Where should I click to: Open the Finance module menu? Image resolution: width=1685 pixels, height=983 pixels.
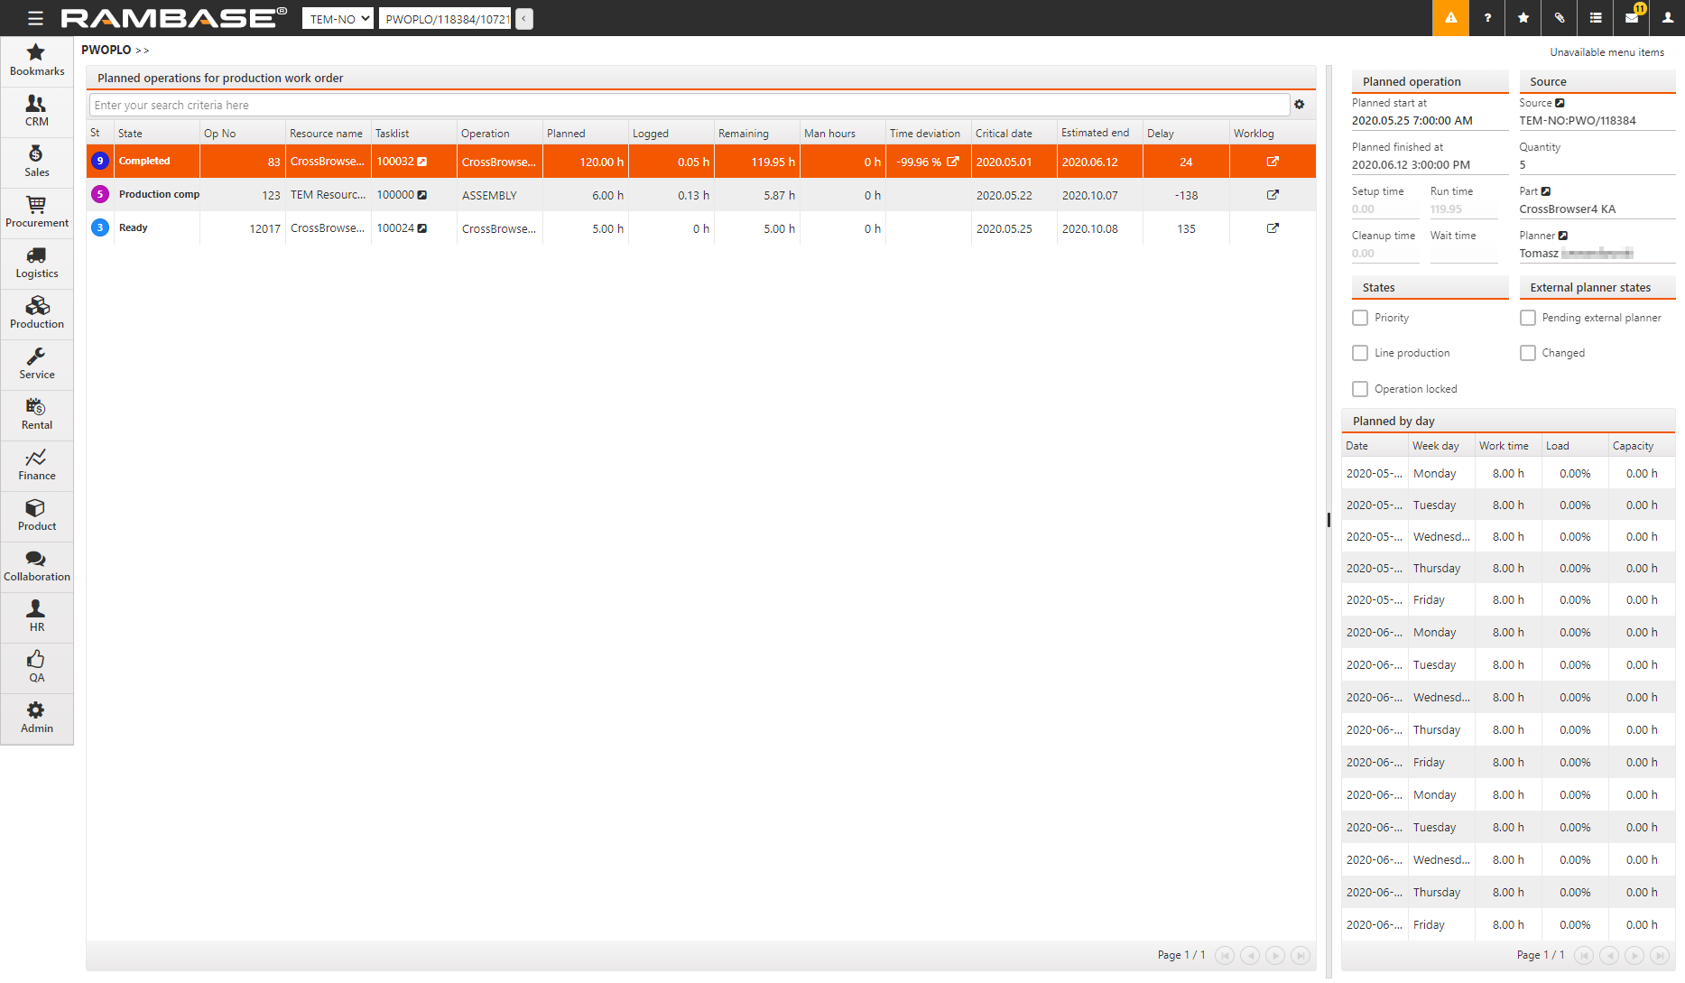(x=37, y=464)
